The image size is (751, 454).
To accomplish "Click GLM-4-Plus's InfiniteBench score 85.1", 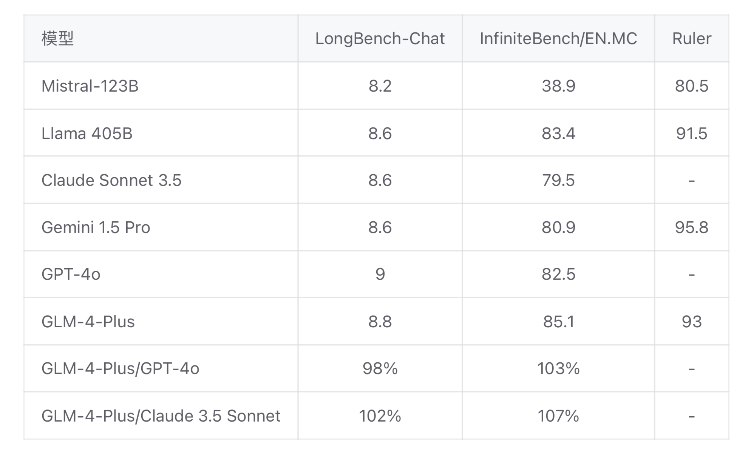I will [558, 322].
